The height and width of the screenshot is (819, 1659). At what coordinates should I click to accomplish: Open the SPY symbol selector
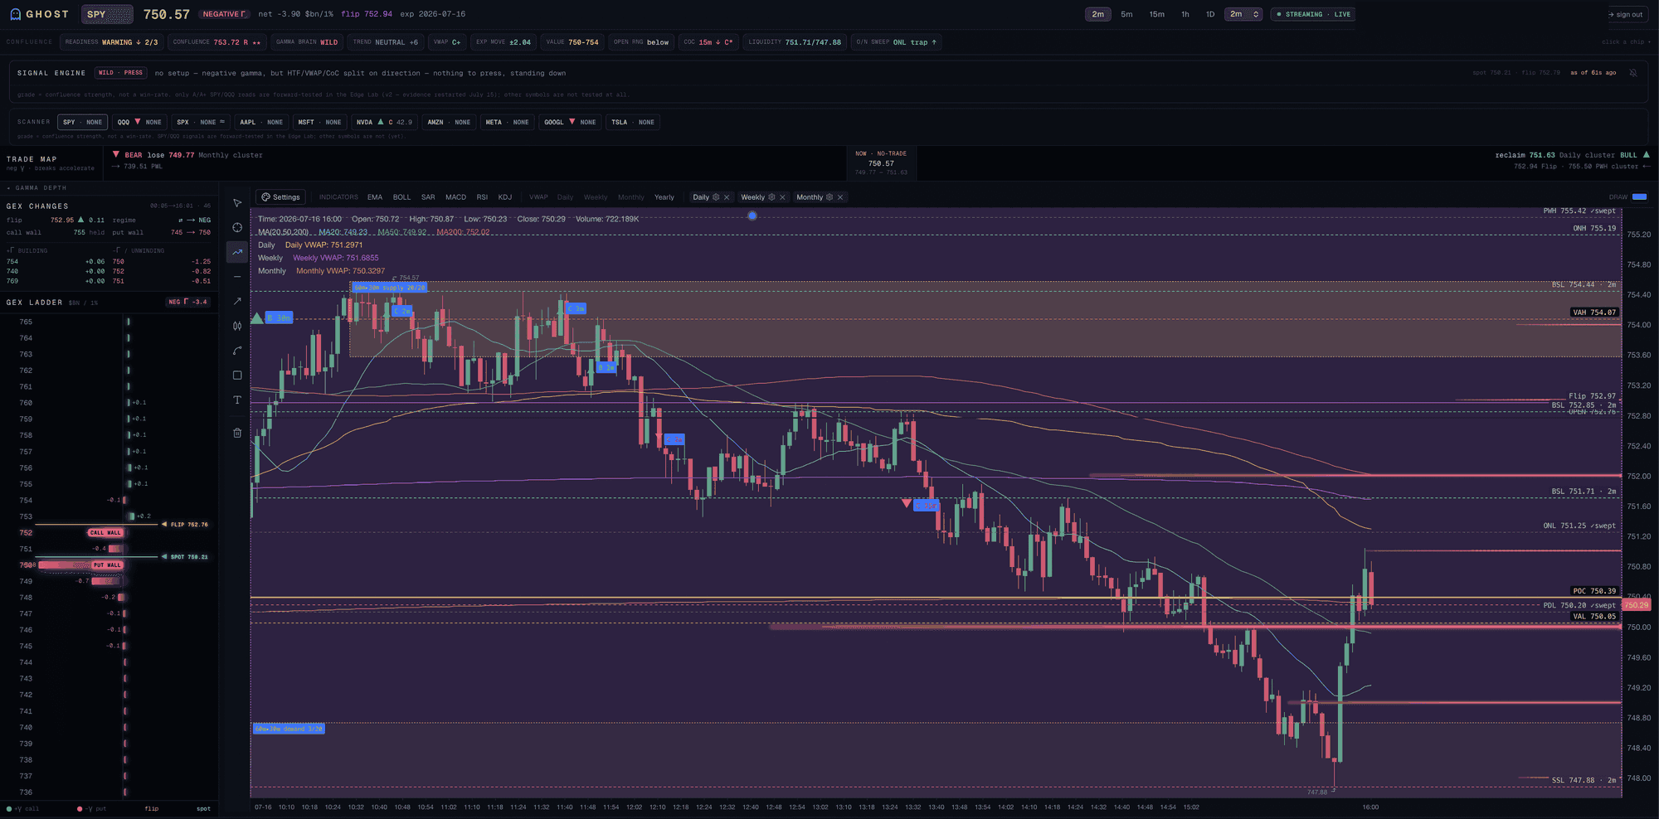coord(108,14)
